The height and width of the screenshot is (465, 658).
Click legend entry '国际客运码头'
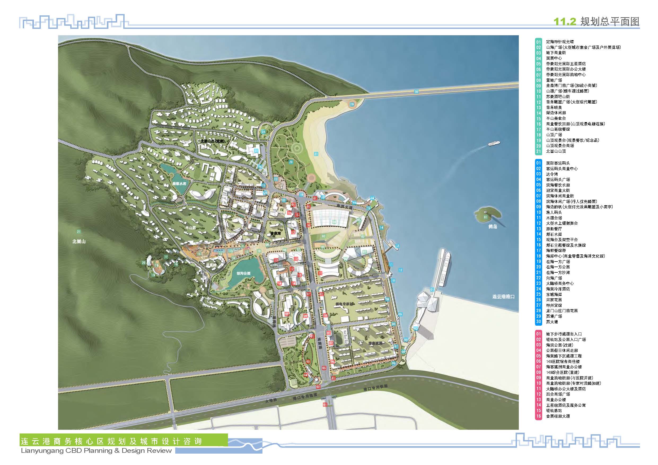tap(558, 163)
